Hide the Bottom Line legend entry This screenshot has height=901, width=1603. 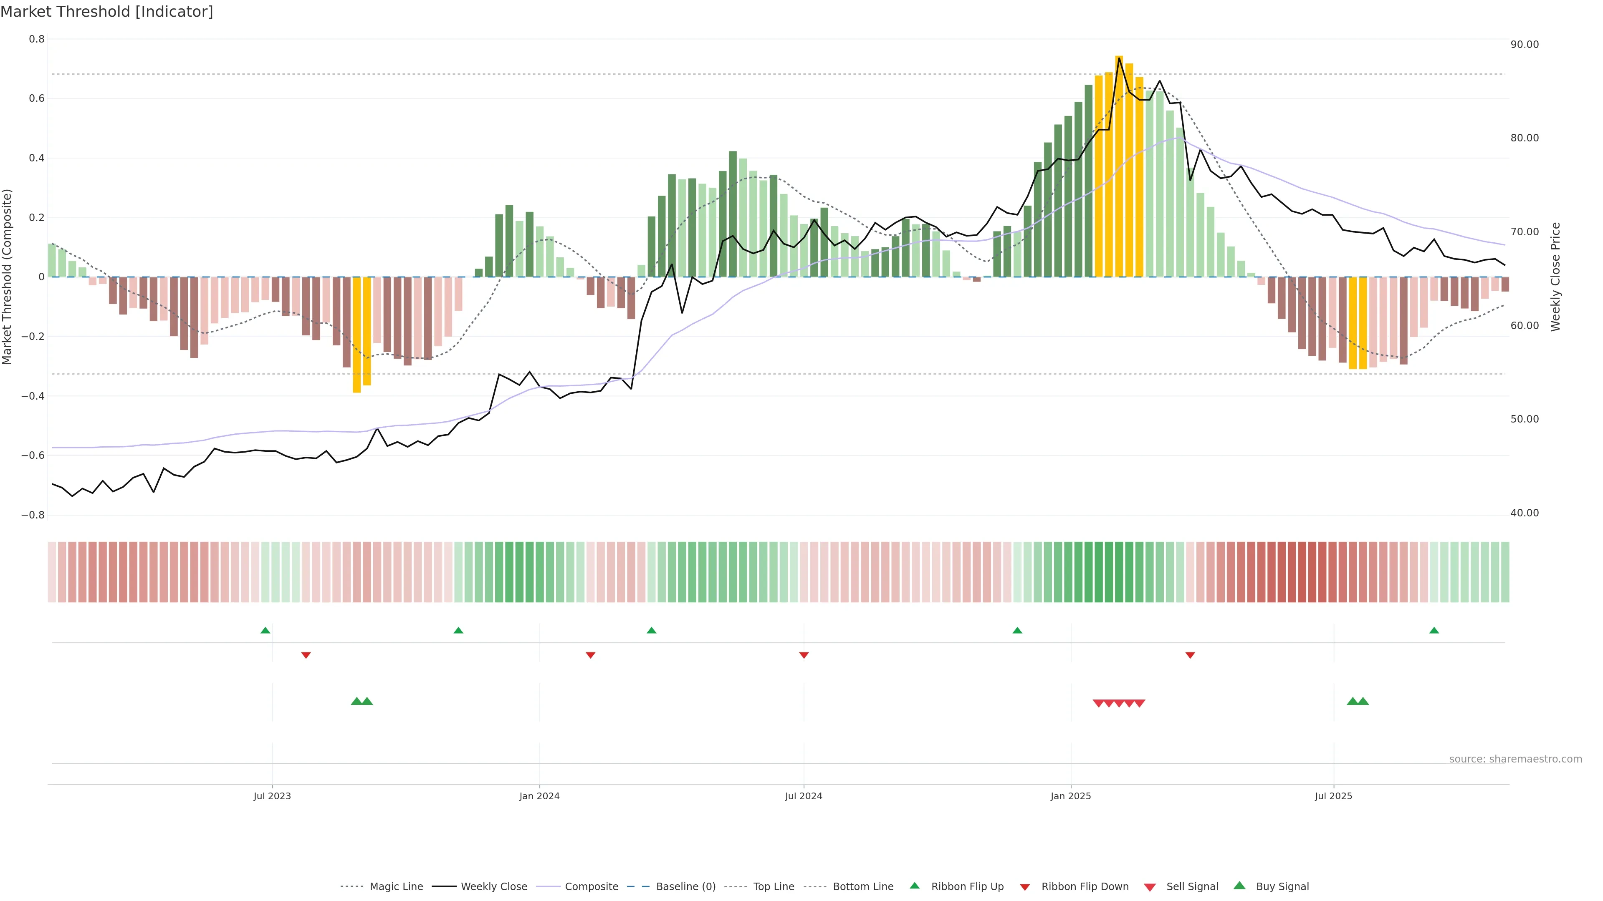click(862, 887)
